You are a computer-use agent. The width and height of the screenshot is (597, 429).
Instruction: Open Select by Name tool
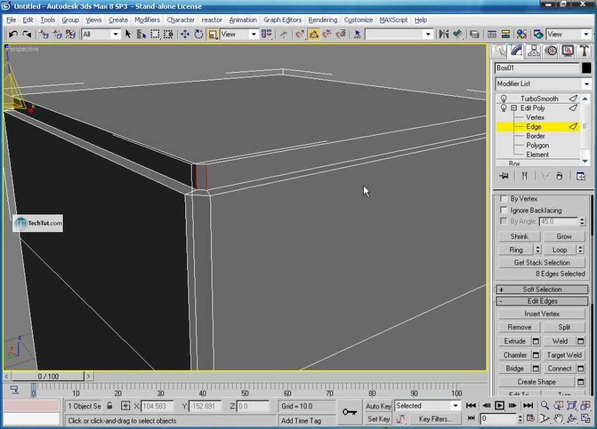point(141,34)
